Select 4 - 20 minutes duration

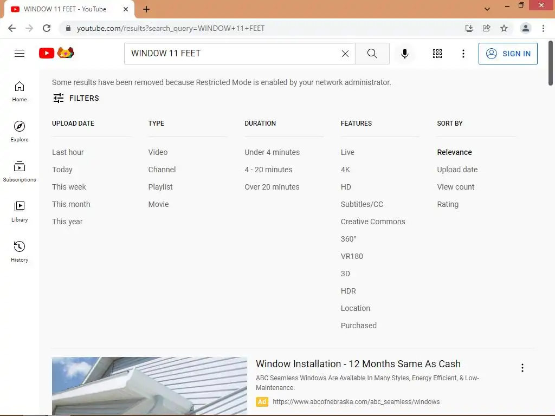[x=268, y=170]
